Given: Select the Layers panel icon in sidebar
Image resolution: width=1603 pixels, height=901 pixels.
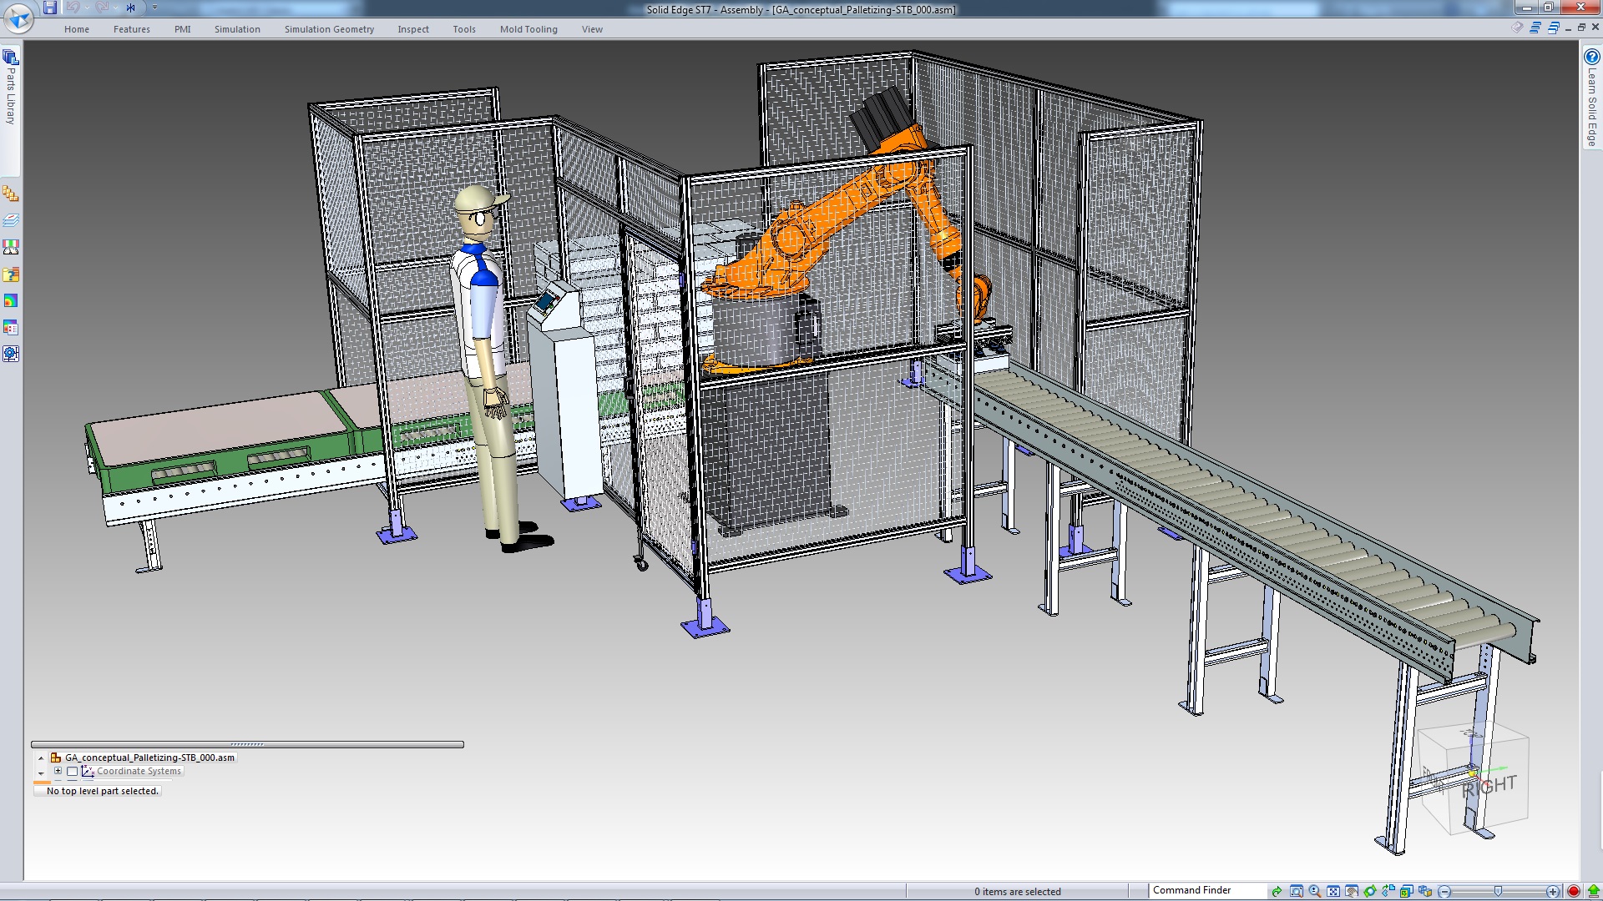Looking at the screenshot, I should [10, 220].
